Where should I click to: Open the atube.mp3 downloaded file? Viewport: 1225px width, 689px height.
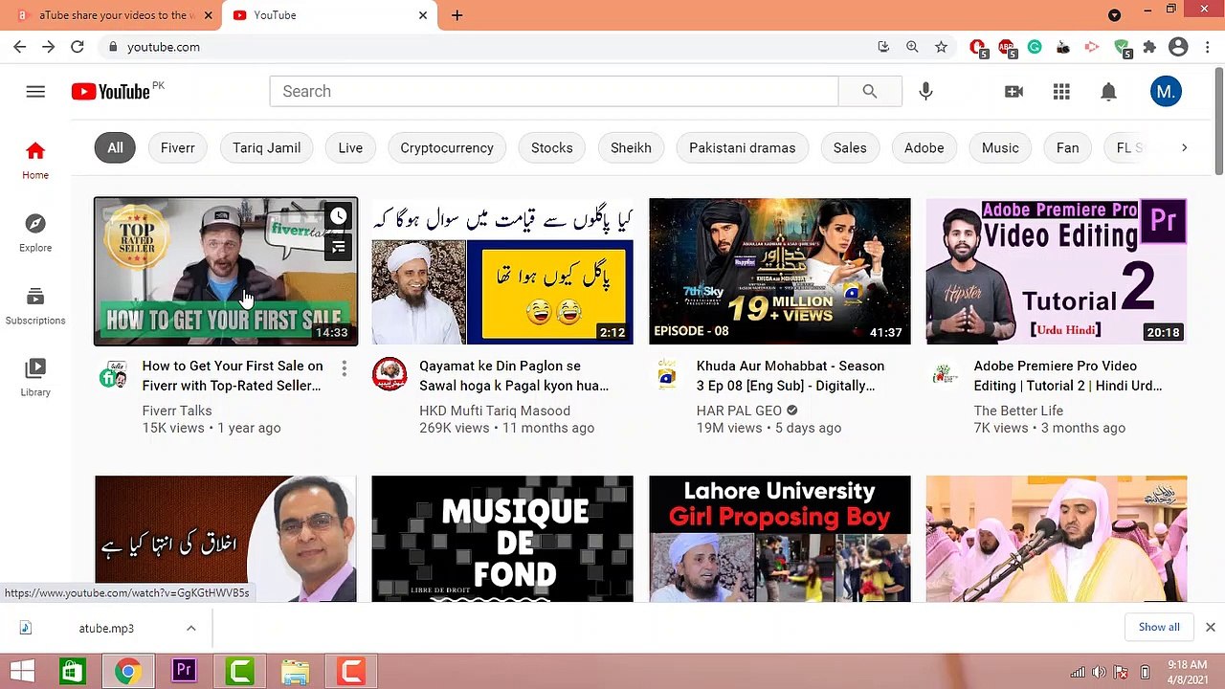coord(105,629)
